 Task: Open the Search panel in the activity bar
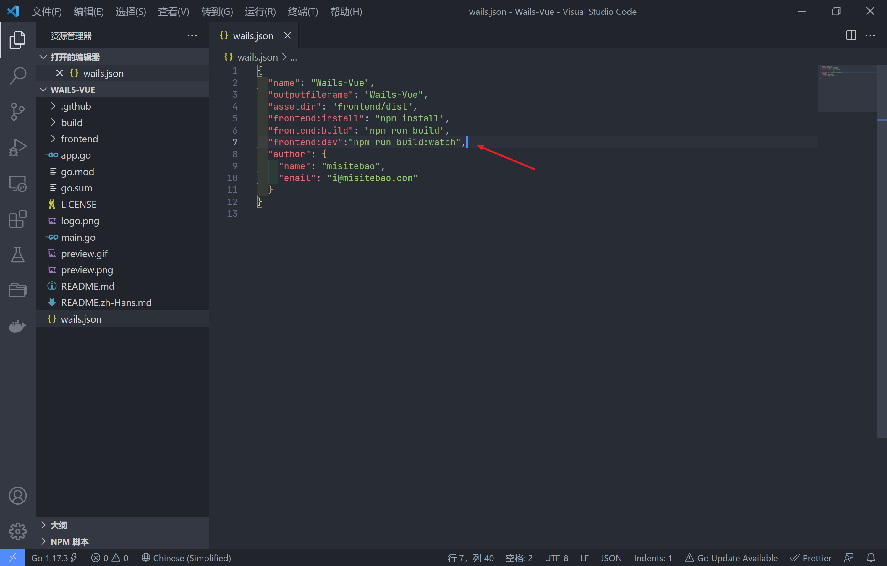(x=17, y=75)
